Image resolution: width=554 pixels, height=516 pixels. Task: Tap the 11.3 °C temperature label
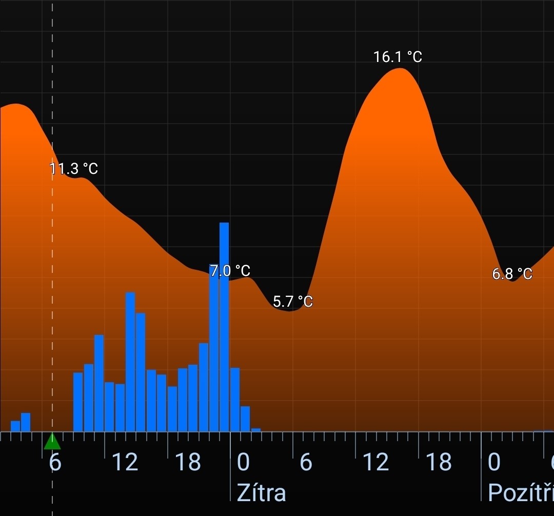74,169
